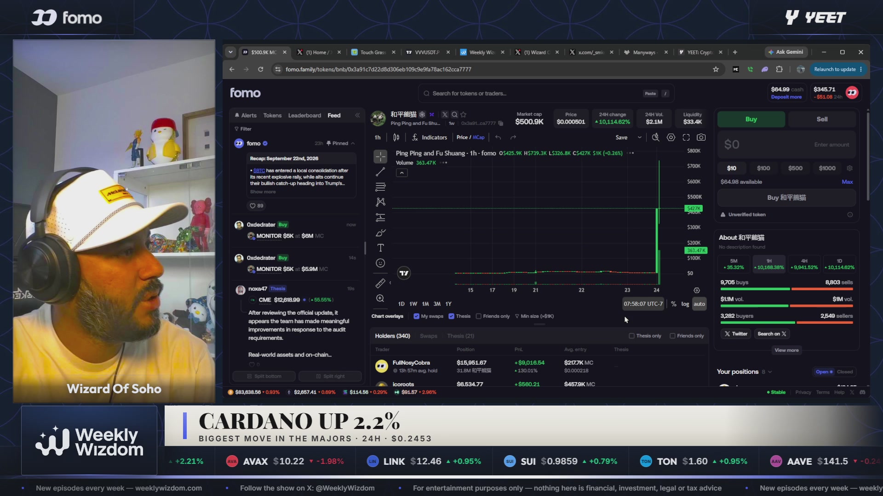Open the emoji sticker tool on chart

click(380, 263)
